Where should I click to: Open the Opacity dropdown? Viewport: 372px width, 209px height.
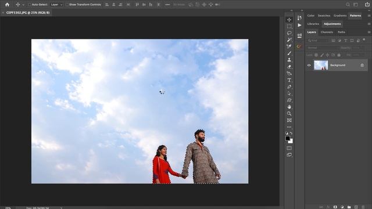tap(358, 48)
